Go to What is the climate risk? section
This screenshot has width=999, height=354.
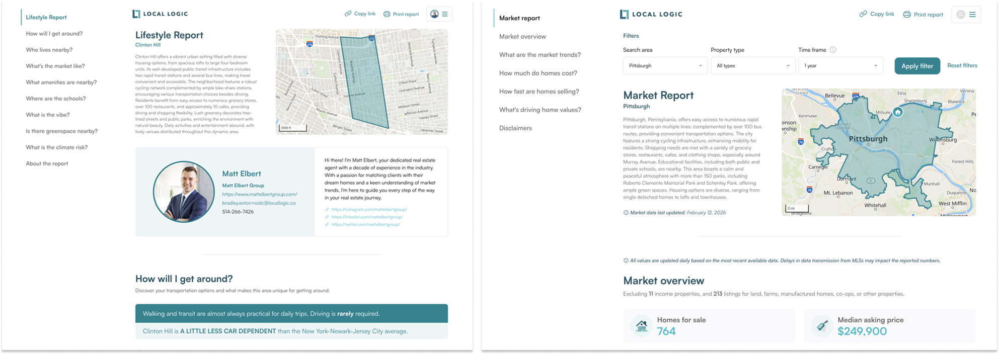[57, 147]
